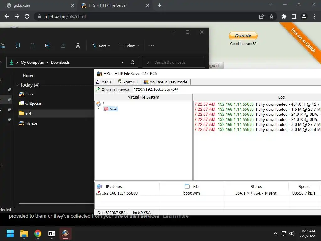This screenshot has height=241, width=321.
Task: Open the View dropdown in File Explorer
Action: (x=129, y=46)
